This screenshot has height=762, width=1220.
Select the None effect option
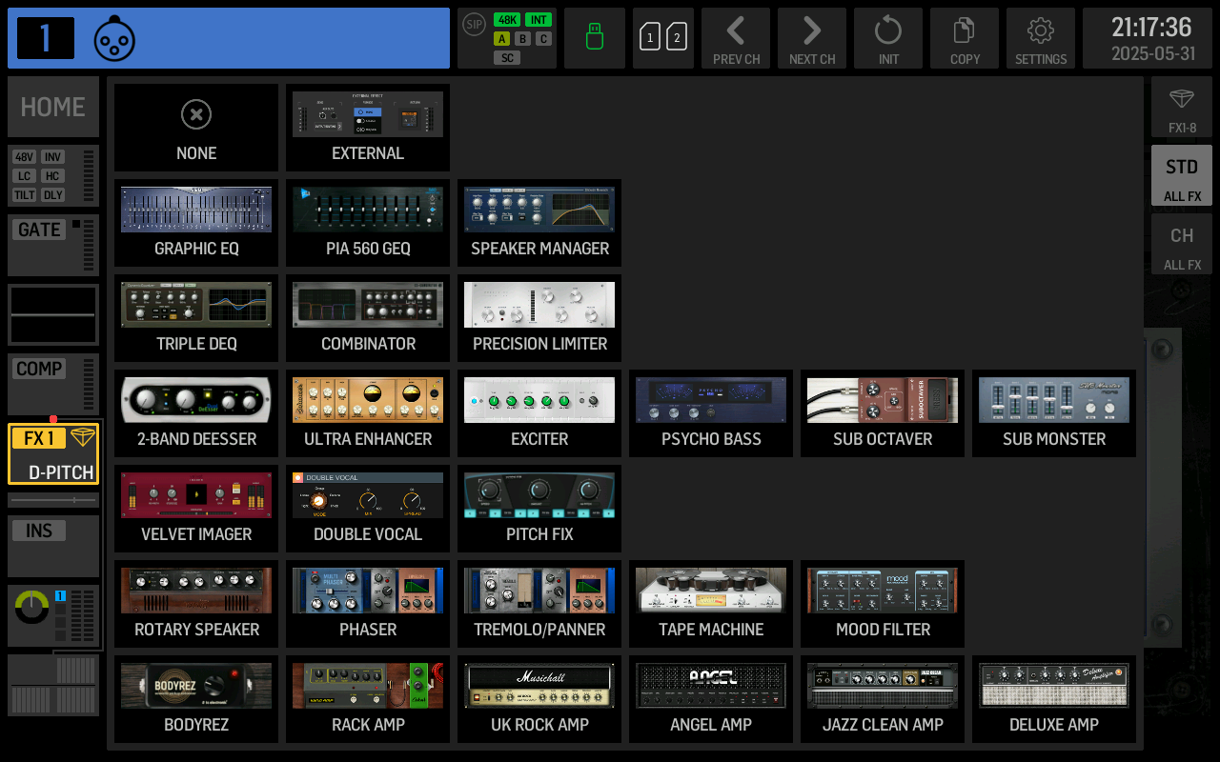point(196,128)
